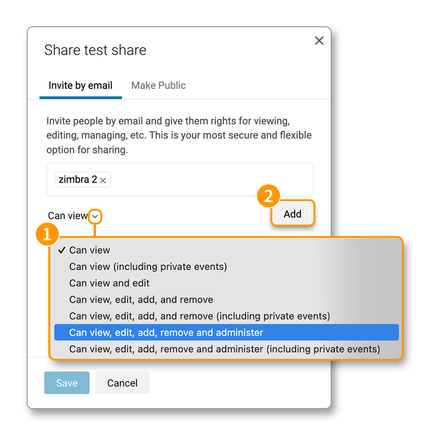Choose Can view and edit permission
The height and width of the screenshot is (430, 430).
coord(109,283)
